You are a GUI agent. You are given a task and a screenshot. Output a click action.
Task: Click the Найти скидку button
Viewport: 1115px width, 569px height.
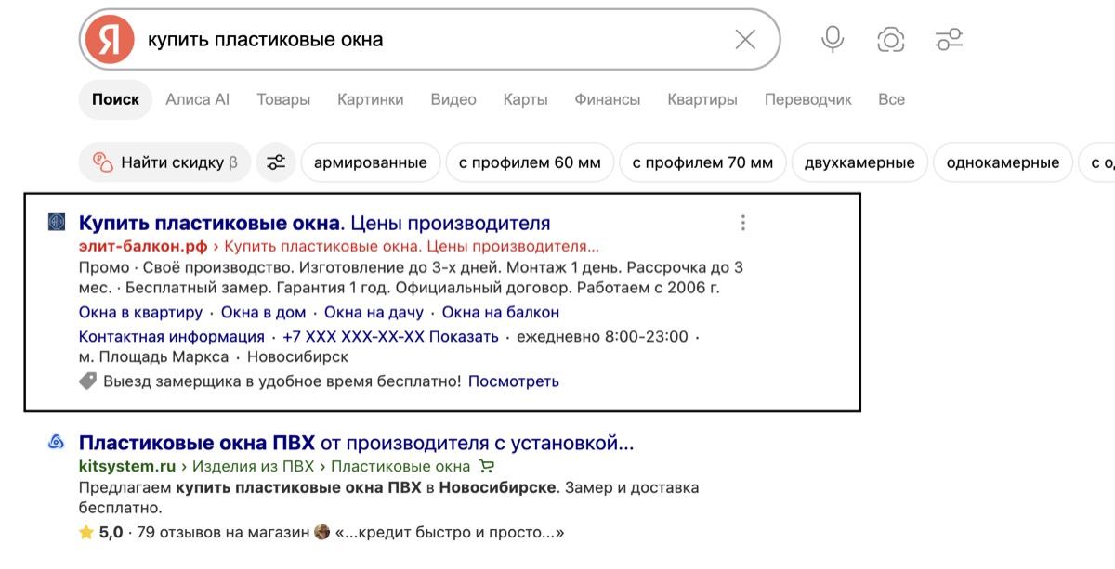click(x=164, y=162)
